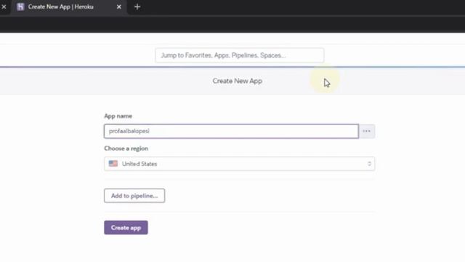Click the Heroku favicon in the browser tab
This screenshot has height=262, width=465.
tap(20, 7)
